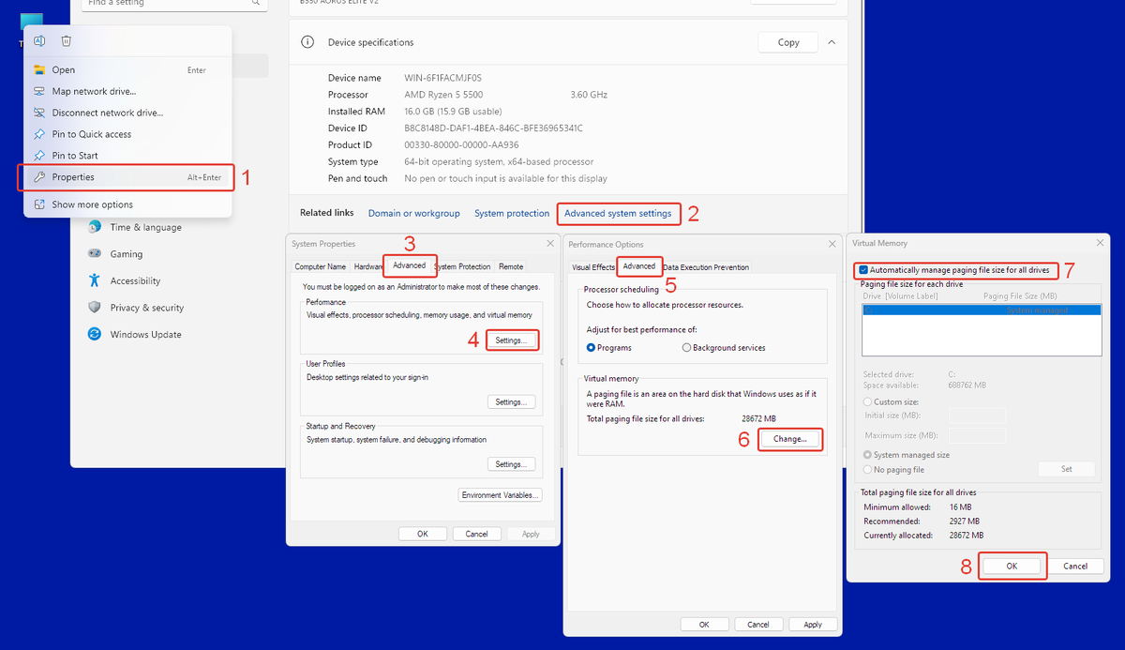Image resolution: width=1125 pixels, height=650 pixels.
Task: Open Advanced system settings link
Action: click(x=618, y=213)
